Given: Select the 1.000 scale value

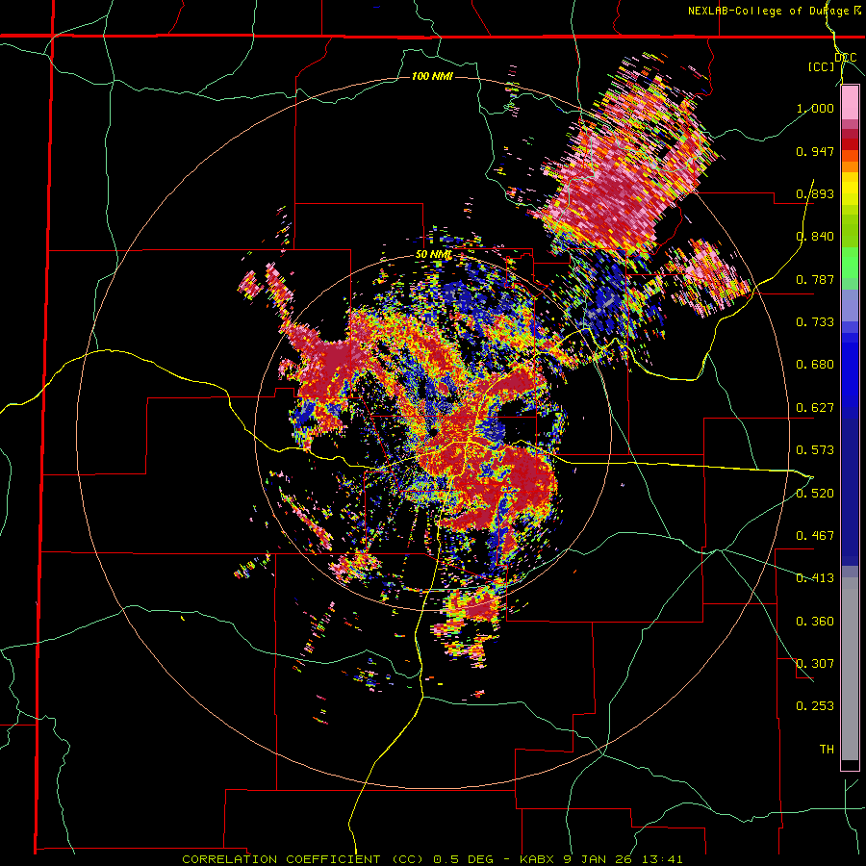Looking at the screenshot, I should [x=815, y=108].
